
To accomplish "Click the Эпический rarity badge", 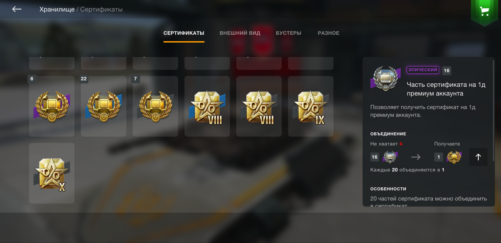I will coord(423,70).
